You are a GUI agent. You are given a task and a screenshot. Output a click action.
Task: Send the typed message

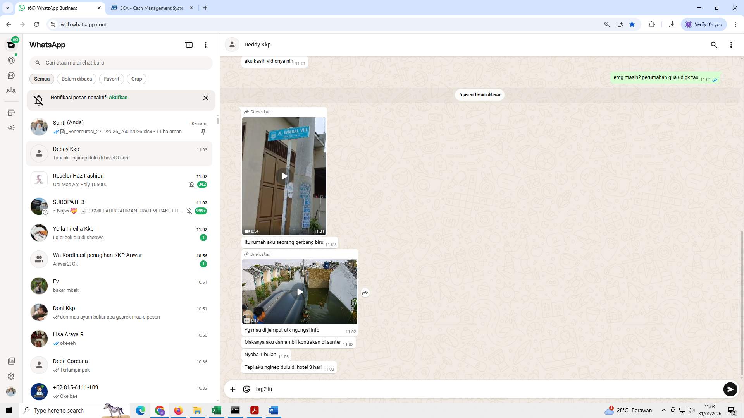pyautogui.click(x=730, y=389)
